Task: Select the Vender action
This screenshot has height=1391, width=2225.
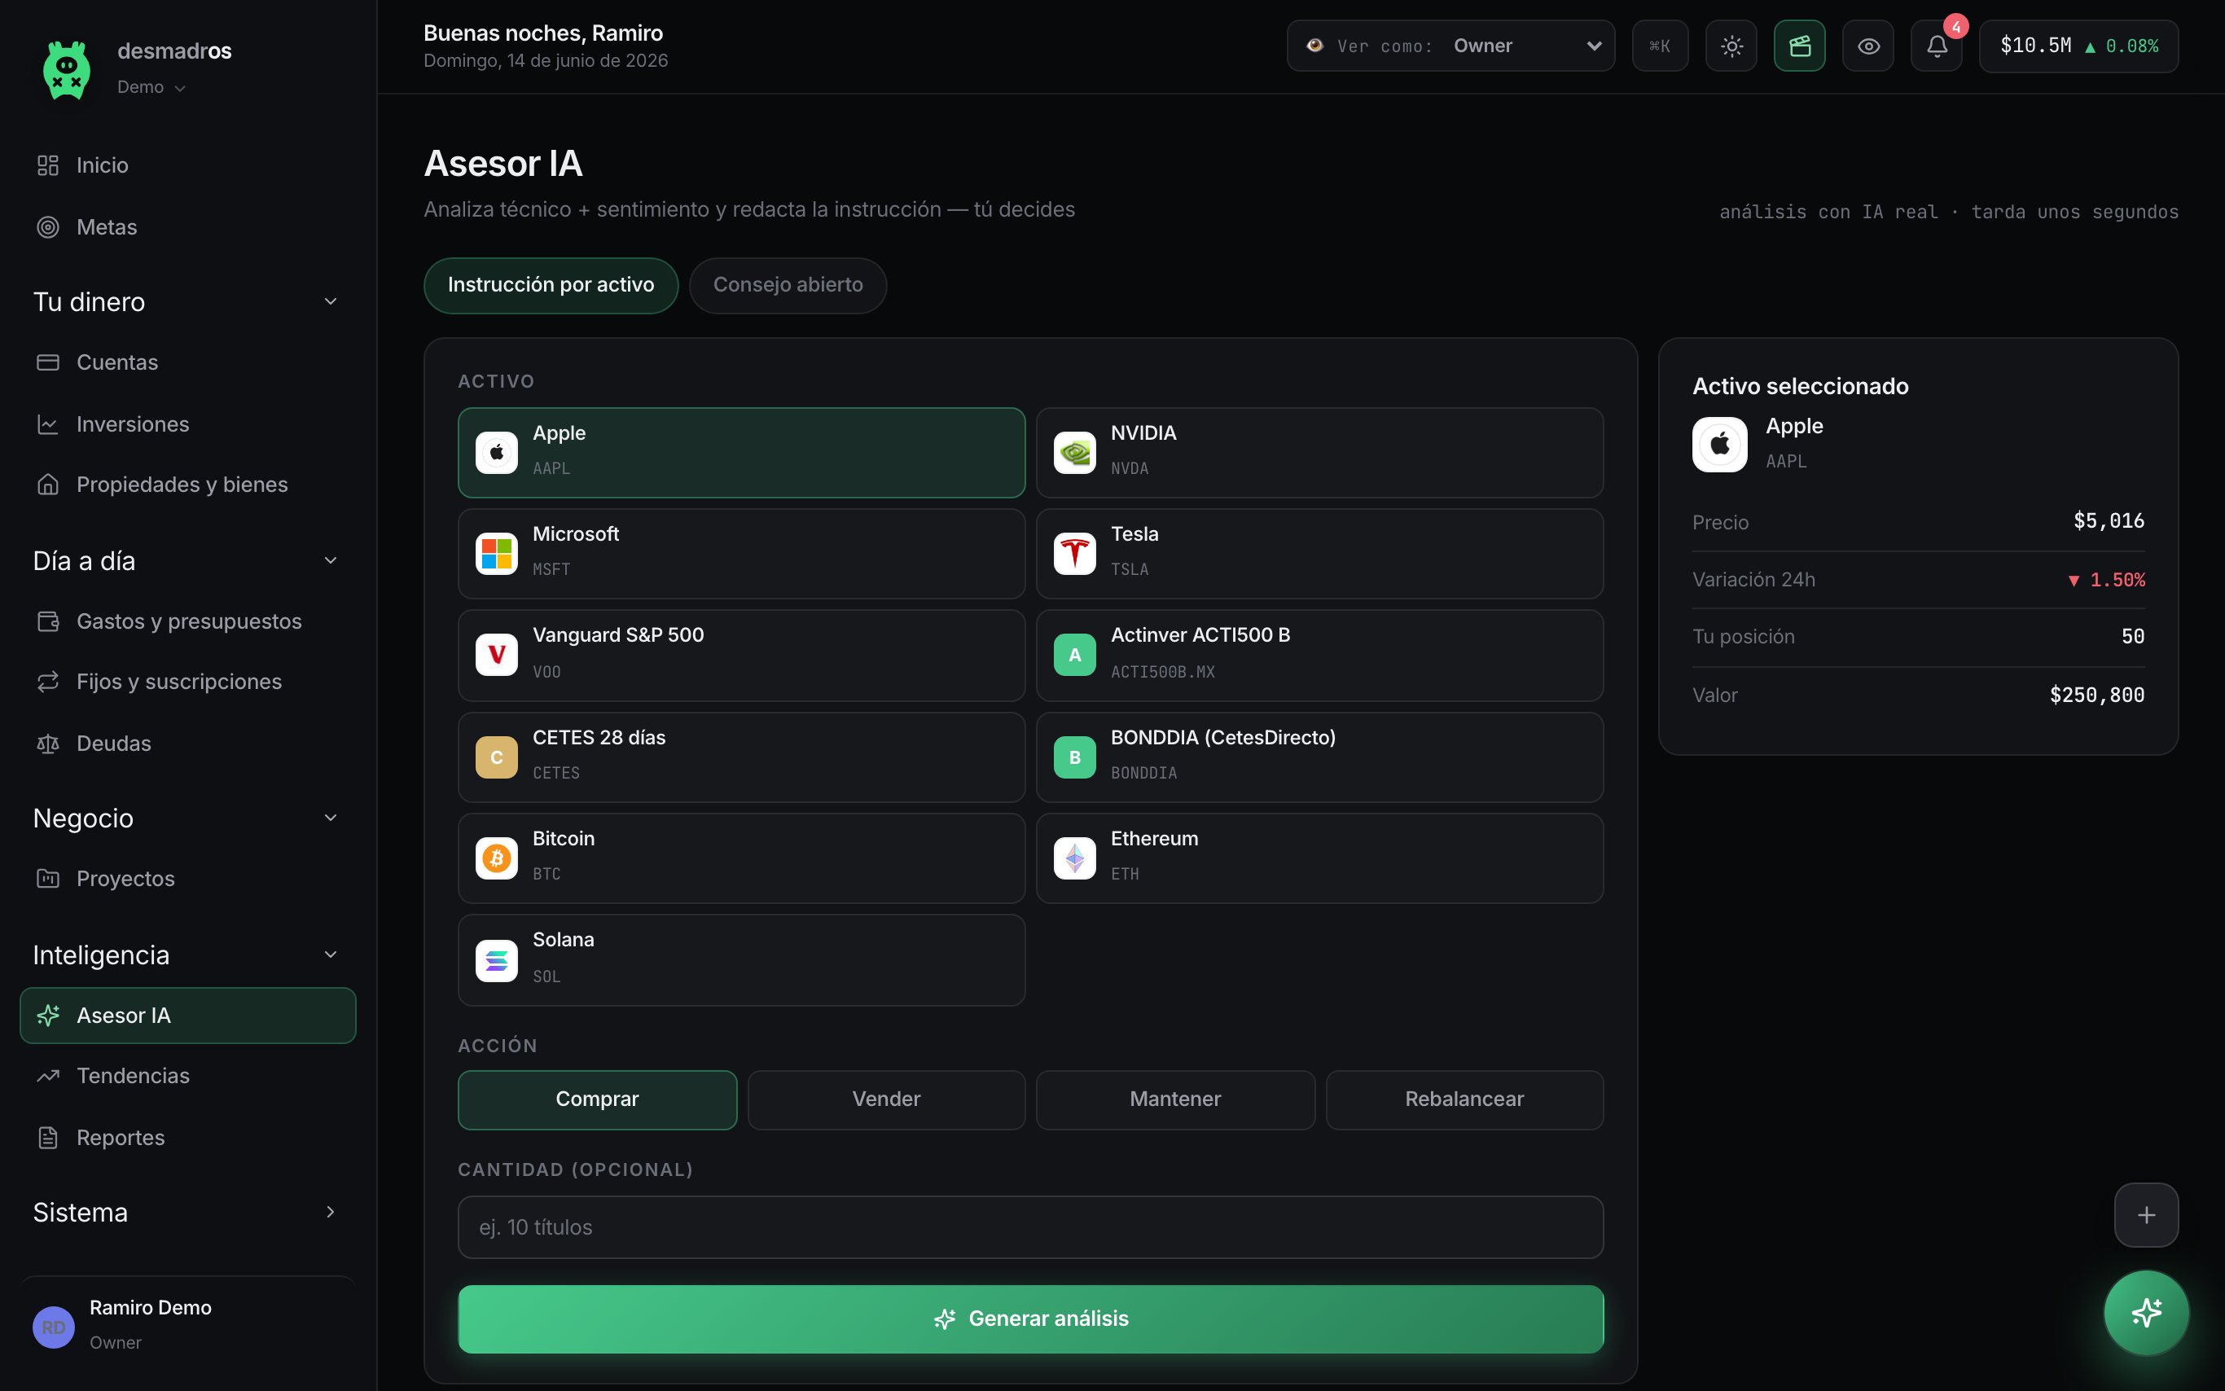Action: click(886, 1099)
